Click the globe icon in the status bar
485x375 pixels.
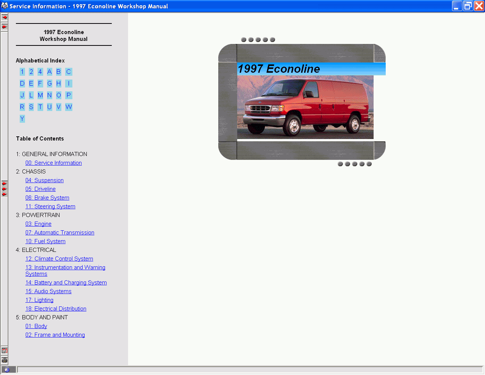coord(7,370)
